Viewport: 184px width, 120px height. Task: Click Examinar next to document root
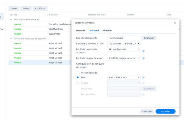149,38
